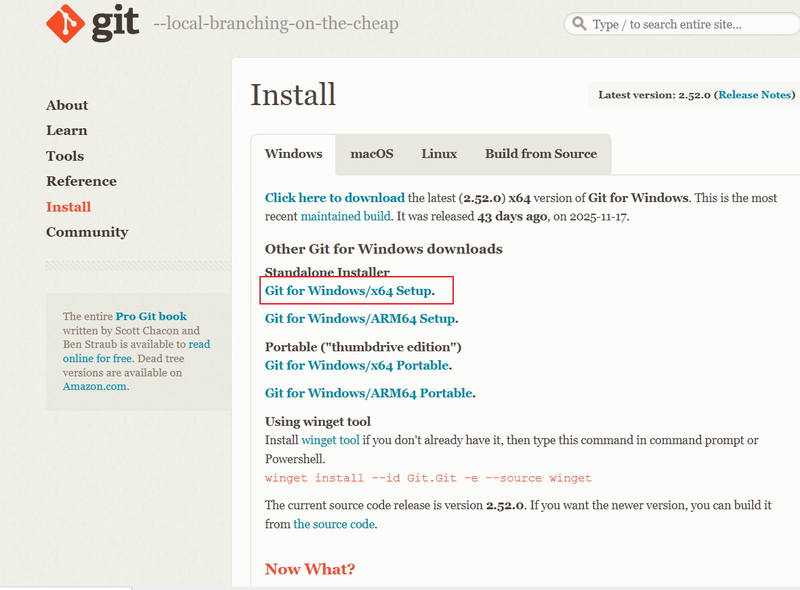This screenshot has width=800, height=590.
Task: Open the winget tool link
Action: [330, 440]
